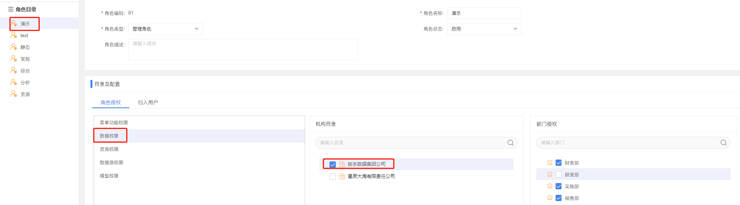Viewport: 740px width, 205px height.
Task: Select 数据权限 in the permission list
Action: pyautogui.click(x=199, y=136)
